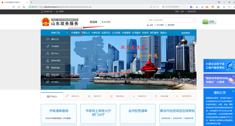The image size is (235, 126).
Task: Click the 智能机器人 robot icon
Action: point(48,68)
